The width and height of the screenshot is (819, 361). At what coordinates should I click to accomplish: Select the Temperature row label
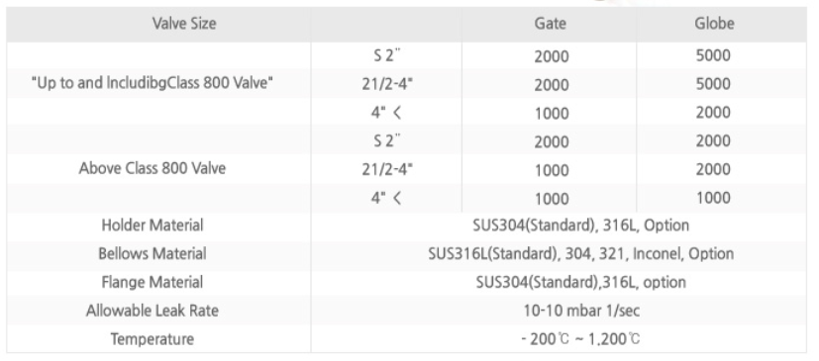tap(153, 339)
